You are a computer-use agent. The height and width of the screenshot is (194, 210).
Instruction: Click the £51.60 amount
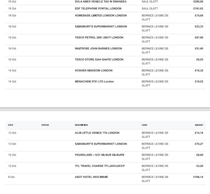tap(199, 49)
